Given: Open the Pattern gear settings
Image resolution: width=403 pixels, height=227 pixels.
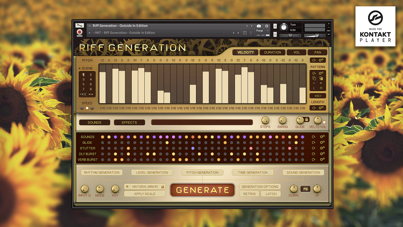Looking at the screenshot, I should (321, 73).
